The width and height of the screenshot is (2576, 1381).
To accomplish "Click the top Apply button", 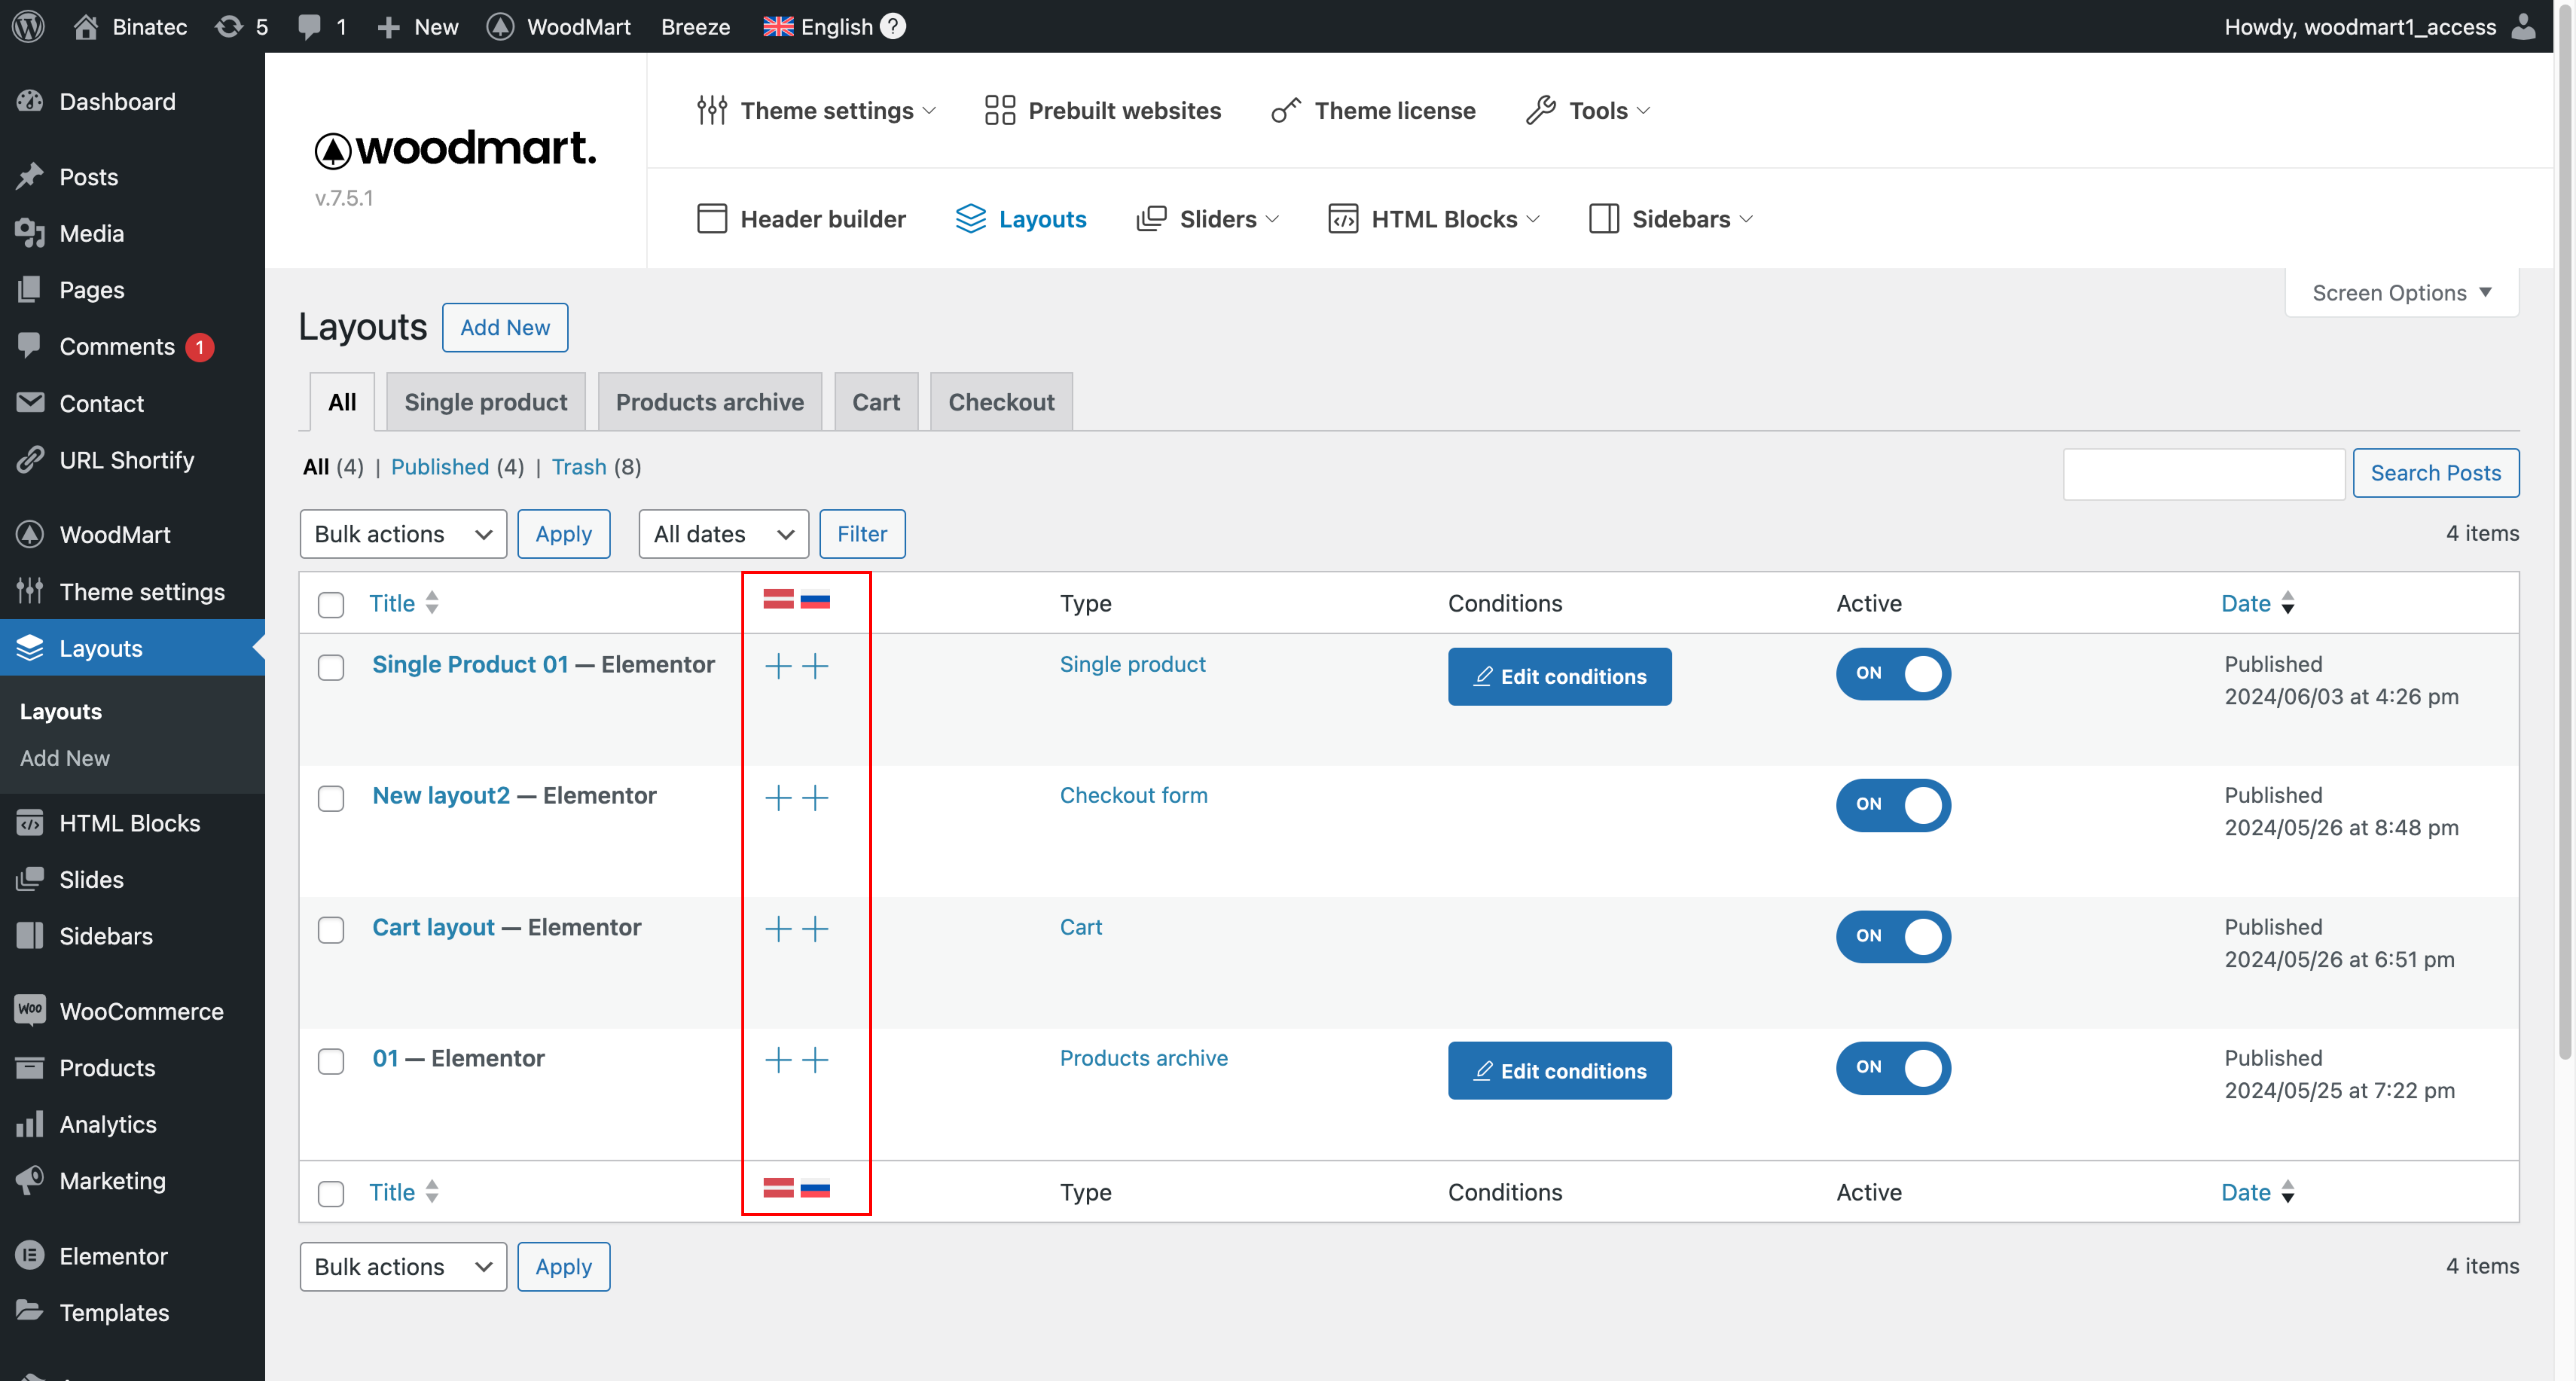I will click(x=564, y=534).
